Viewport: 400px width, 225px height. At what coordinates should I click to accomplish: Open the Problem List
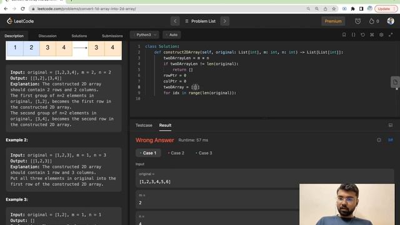pos(200,21)
